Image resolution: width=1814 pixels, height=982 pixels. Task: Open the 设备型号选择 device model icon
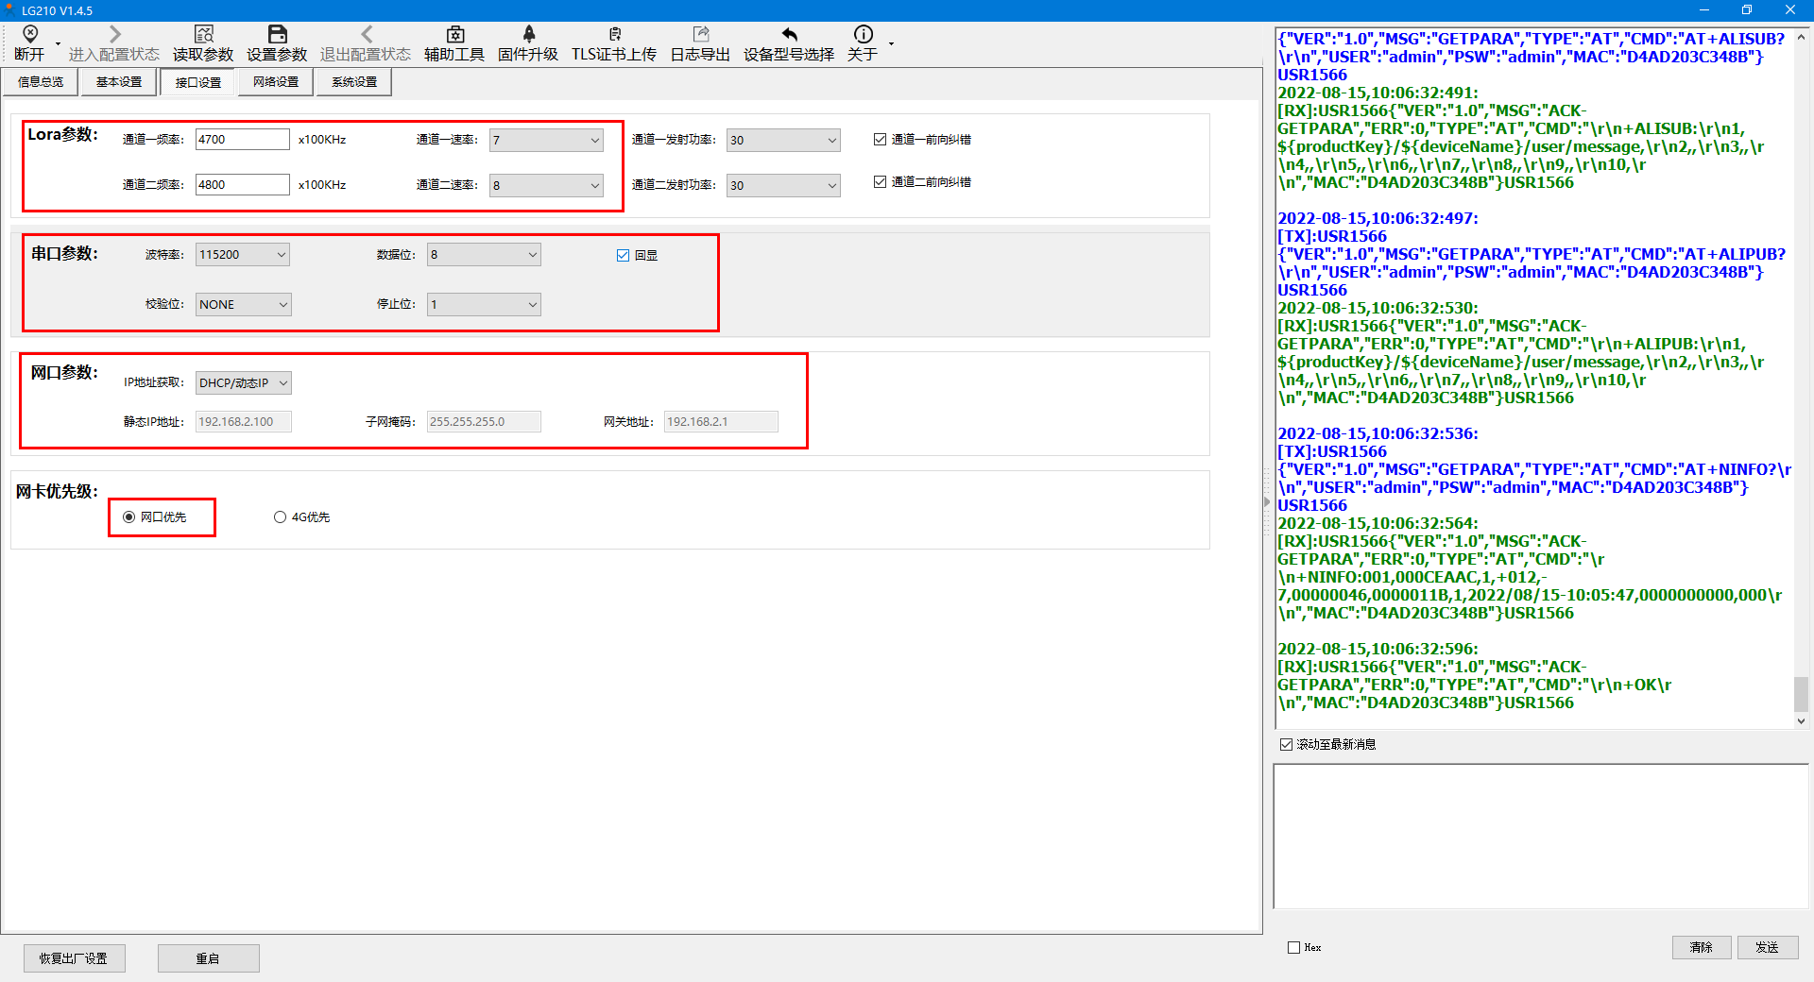tap(789, 35)
